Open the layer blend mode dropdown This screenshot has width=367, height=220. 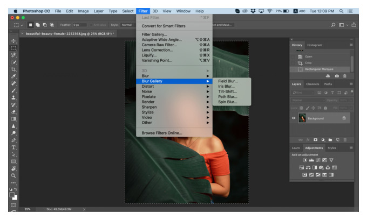click(308, 100)
